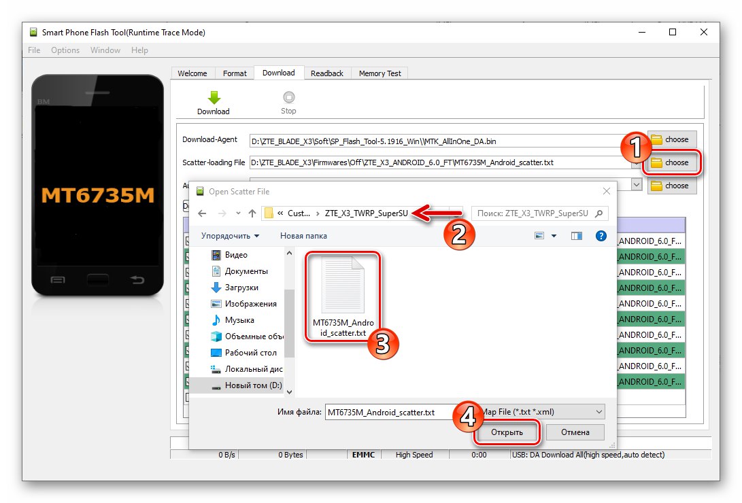Open the Window menu
This screenshot has height=503, width=742.
[105, 50]
